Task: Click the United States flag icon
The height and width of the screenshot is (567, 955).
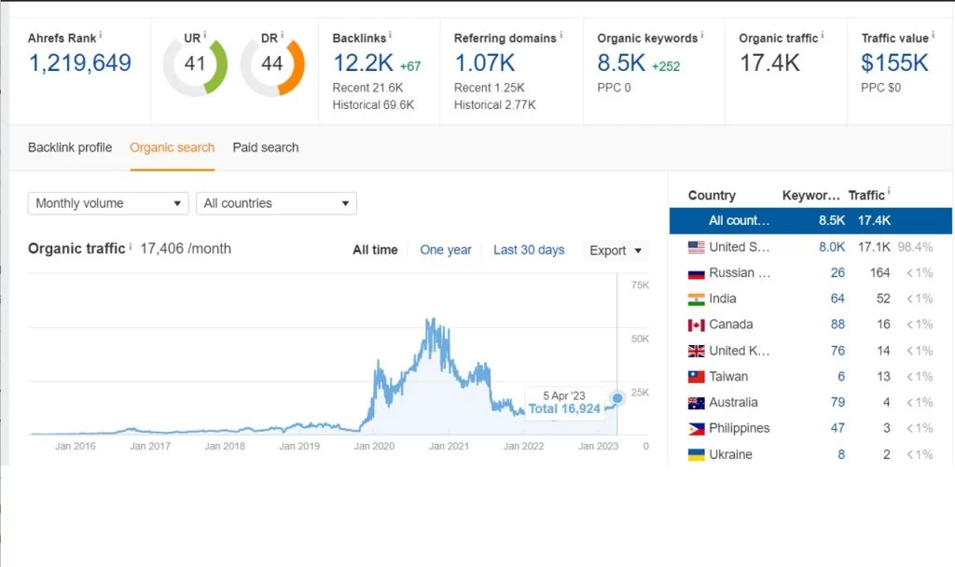Action: (696, 247)
